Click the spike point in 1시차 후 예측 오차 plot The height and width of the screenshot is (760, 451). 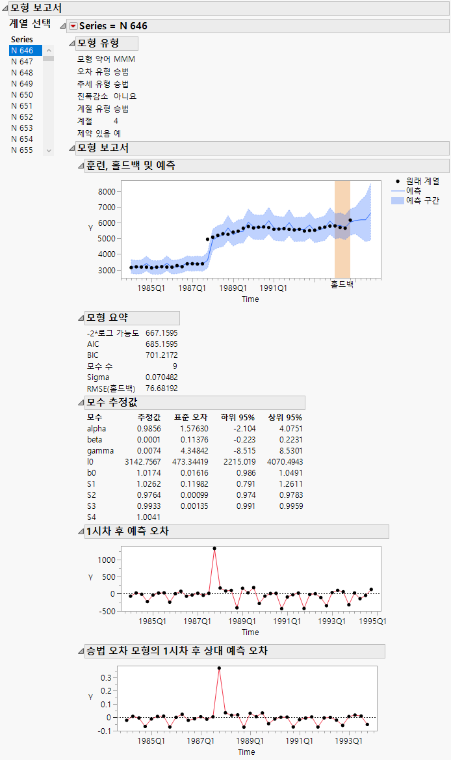tap(214, 549)
